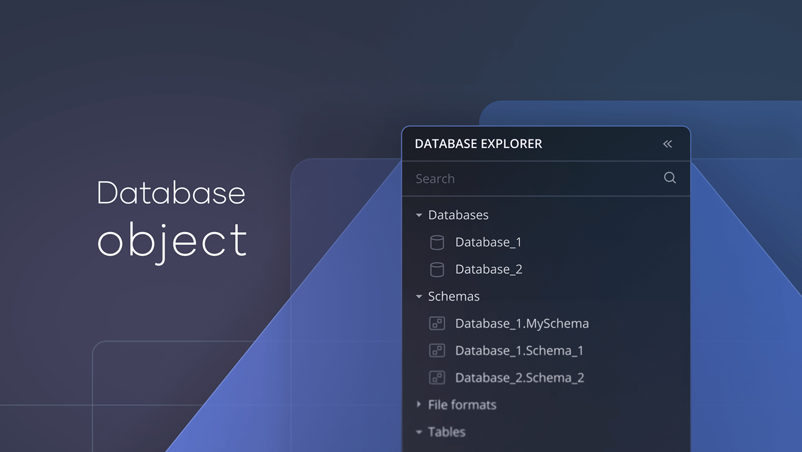Image resolution: width=802 pixels, height=452 pixels.
Task: Collapse the Database Explorer panel
Action: (668, 144)
